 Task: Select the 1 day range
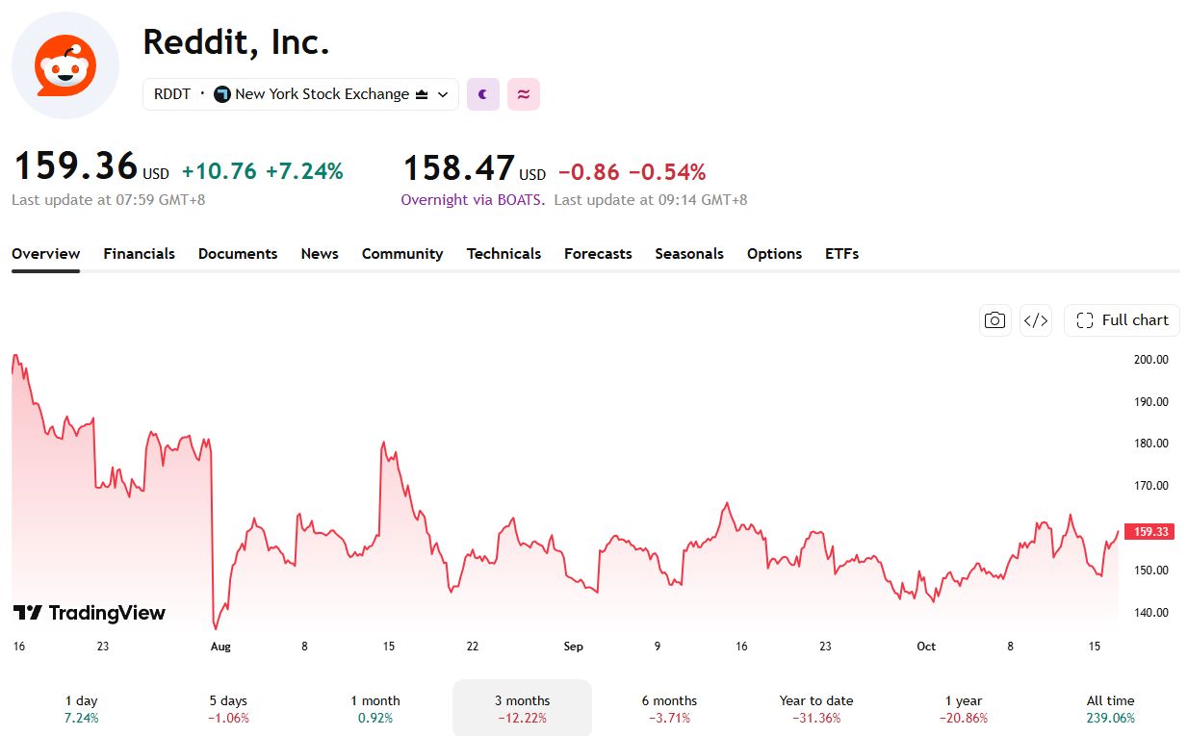click(81, 708)
